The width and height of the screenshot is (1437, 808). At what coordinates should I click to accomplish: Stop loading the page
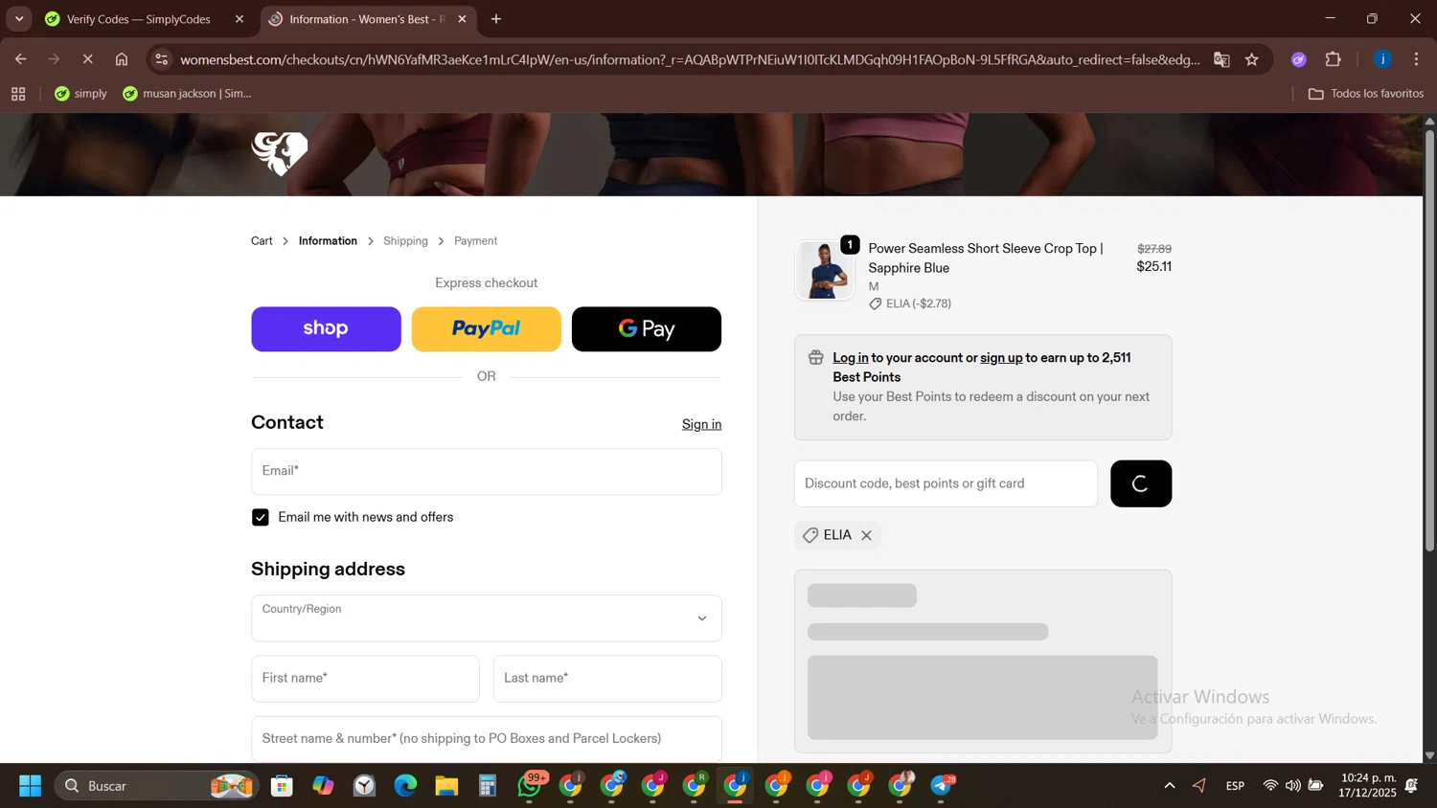click(87, 59)
